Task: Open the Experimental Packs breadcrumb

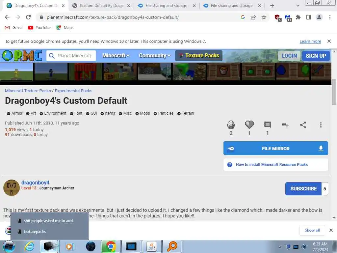Action: [x=73, y=91]
